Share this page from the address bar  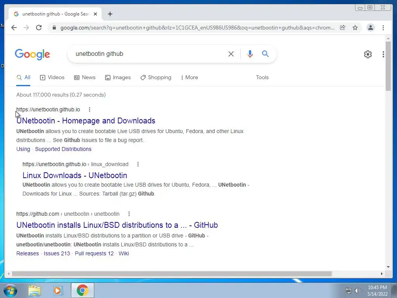[343, 28]
